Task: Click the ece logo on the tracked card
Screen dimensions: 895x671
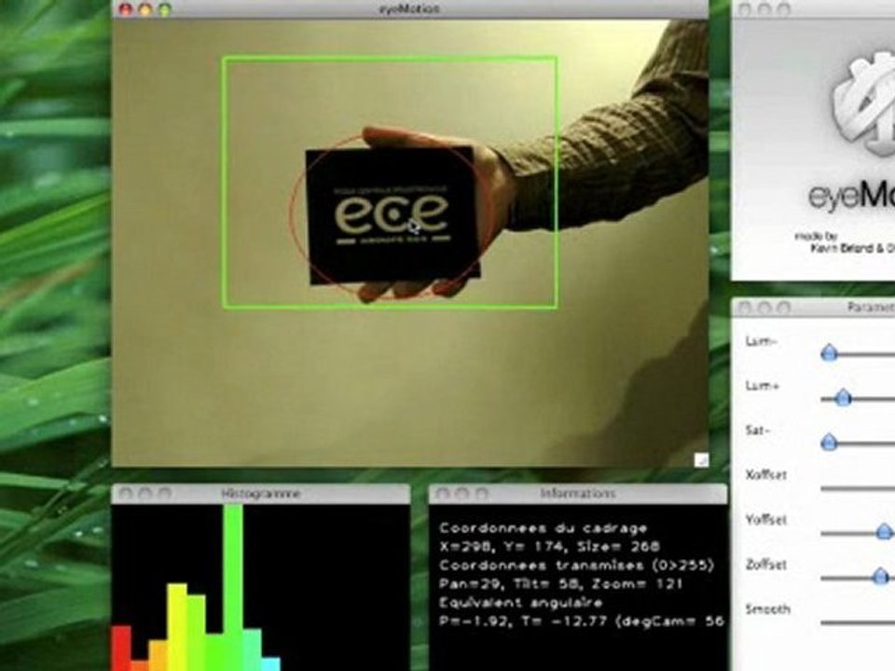Action: coord(392,214)
